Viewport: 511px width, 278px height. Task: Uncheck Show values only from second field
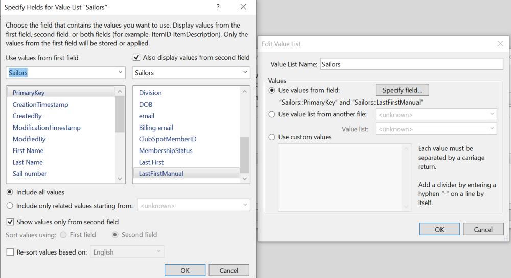(10, 222)
